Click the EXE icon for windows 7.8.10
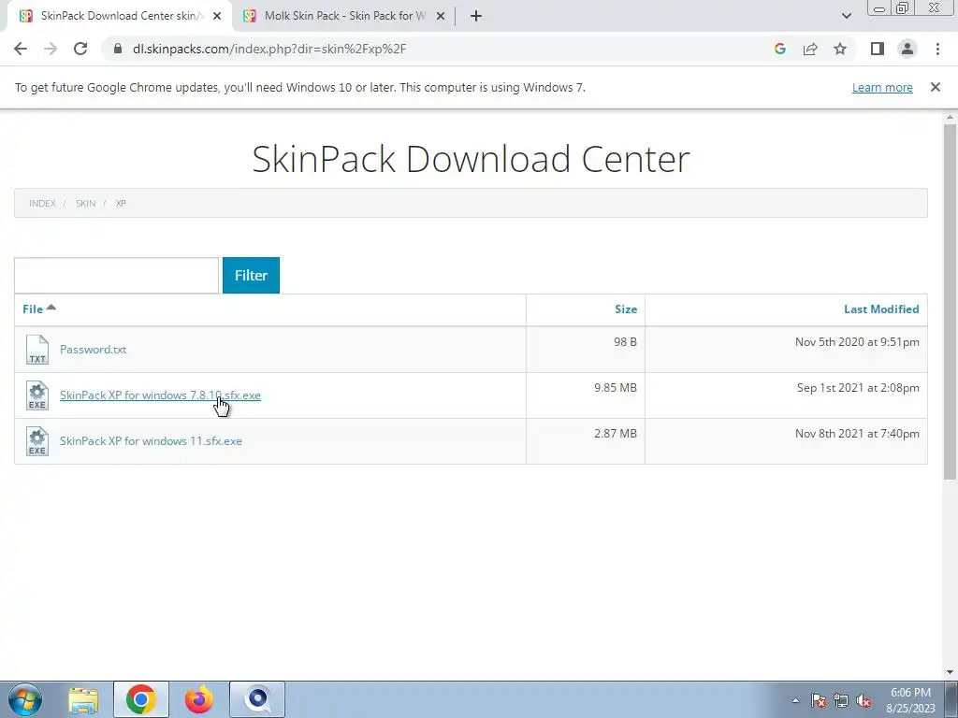Viewport: 958px width, 718px height. (37, 395)
